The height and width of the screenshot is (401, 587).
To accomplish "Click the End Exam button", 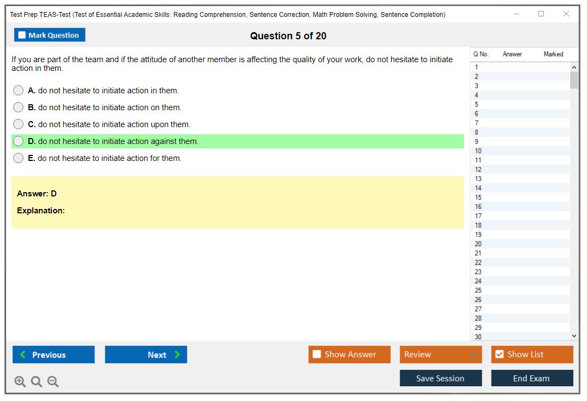I will pos(531,378).
